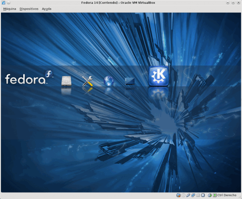This screenshot has height=199, width=242.
Task: Maximize the VirtualBox window
Action: [233, 2]
